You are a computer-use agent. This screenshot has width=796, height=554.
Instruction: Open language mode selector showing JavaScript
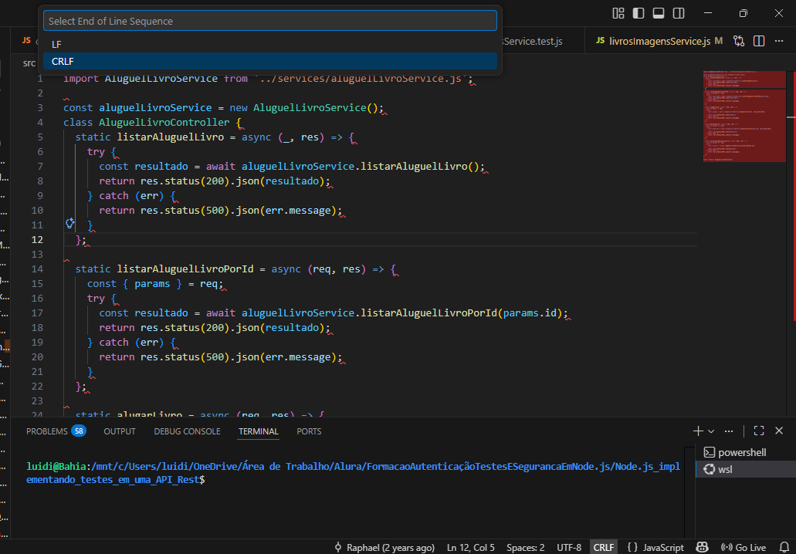click(655, 547)
